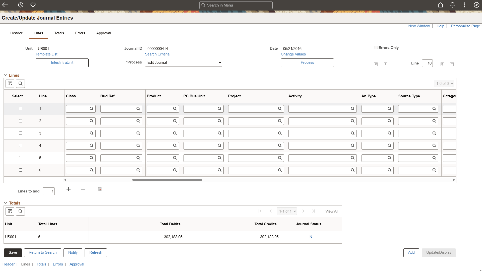Collapse the Lines section
The image size is (482, 271).
point(6,75)
